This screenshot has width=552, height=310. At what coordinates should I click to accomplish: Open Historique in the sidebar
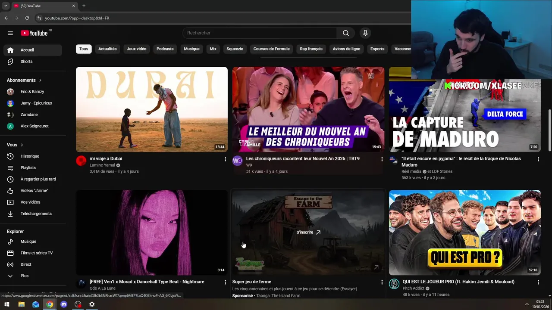(x=33, y=156)
